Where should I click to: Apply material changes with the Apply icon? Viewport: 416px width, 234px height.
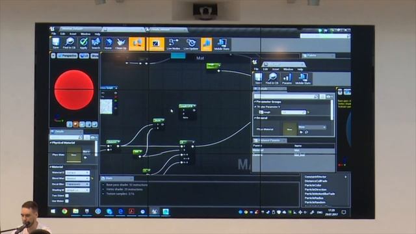point(84,44)
